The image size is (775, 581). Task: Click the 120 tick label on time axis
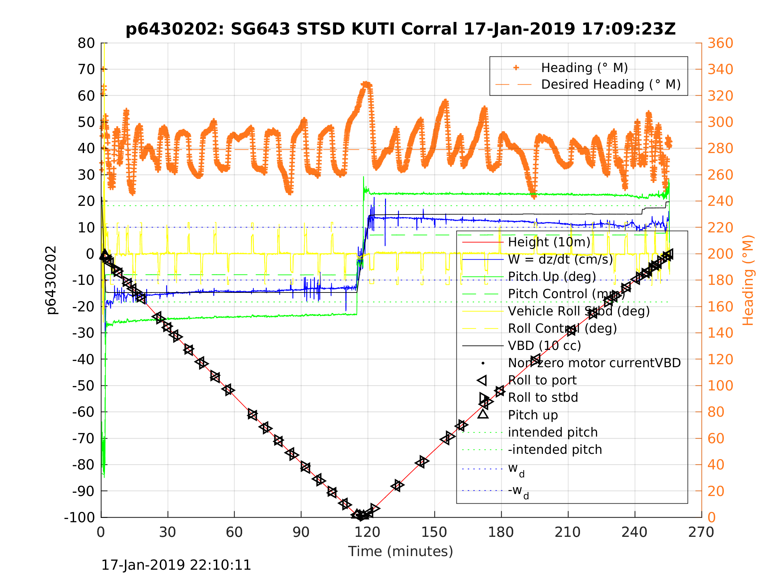[x=367, y=532]
